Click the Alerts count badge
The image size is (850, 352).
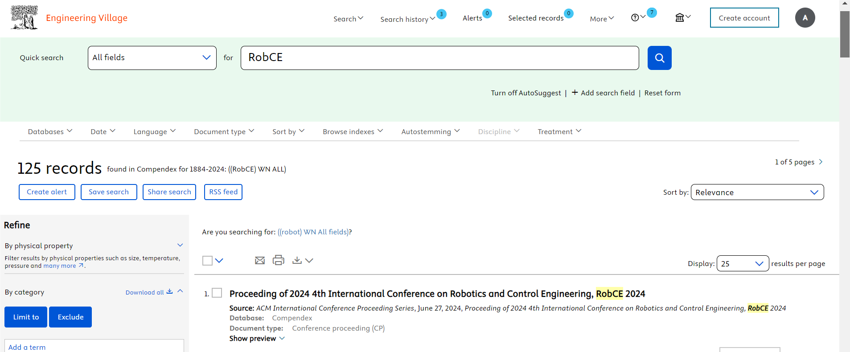(487, 13)
